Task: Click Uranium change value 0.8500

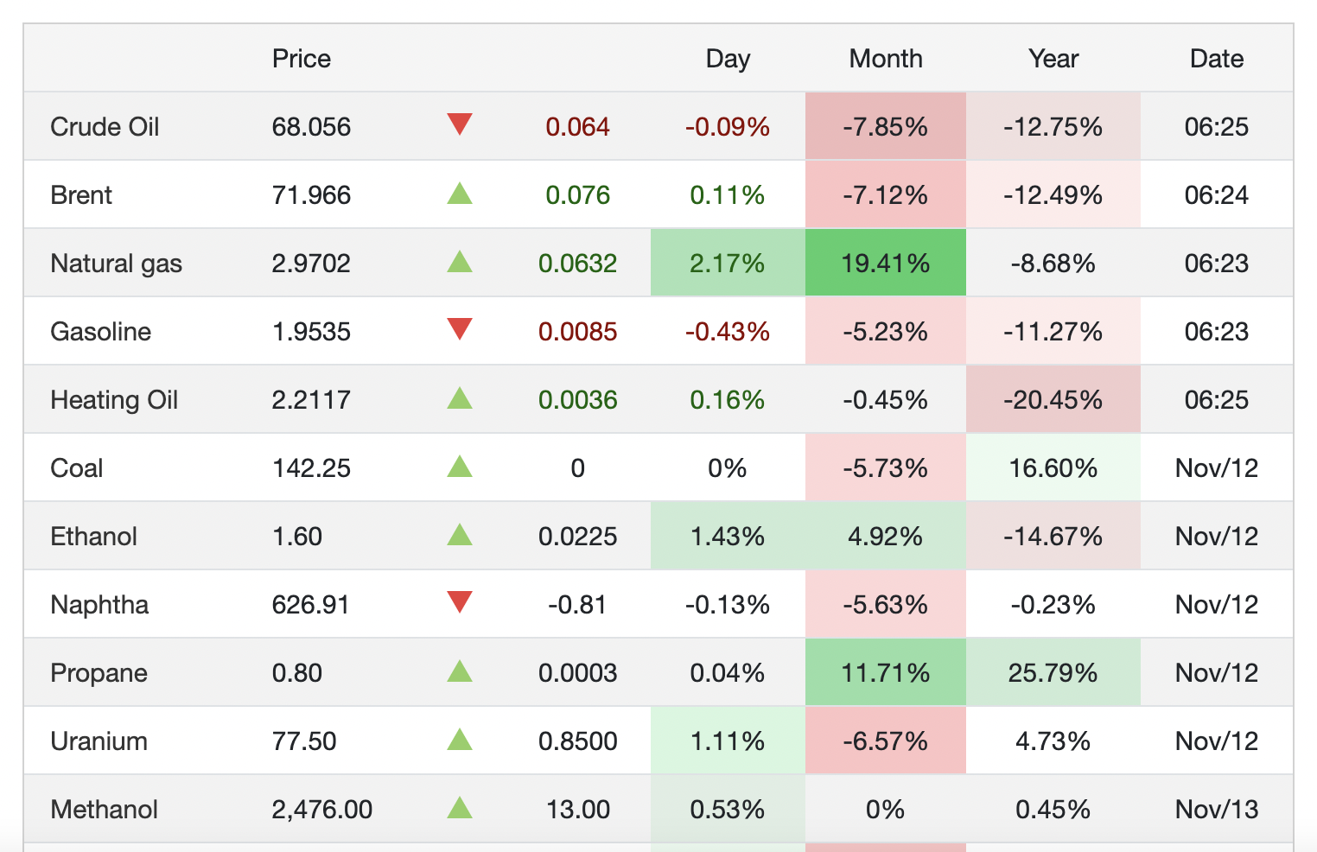Action: 578,741
